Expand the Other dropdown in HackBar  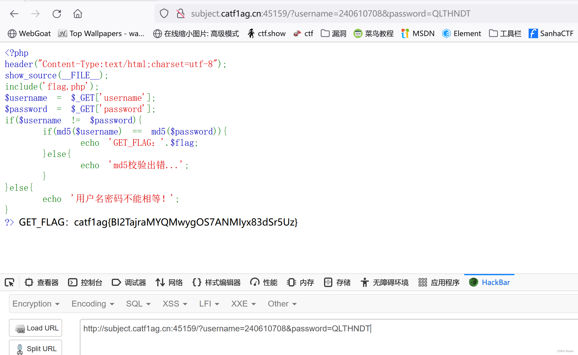tap(282, 304)
